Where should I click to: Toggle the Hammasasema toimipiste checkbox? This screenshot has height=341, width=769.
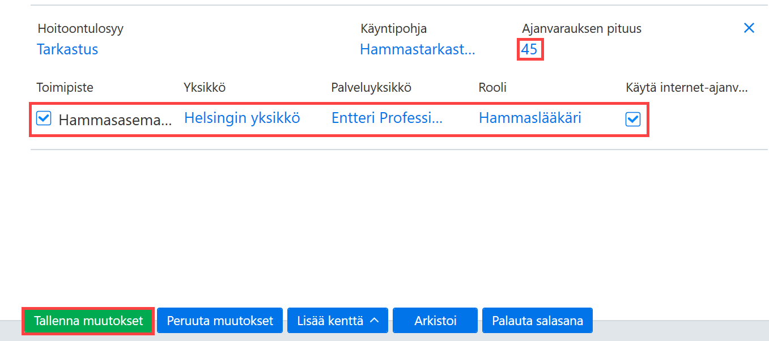[x=44, y=118]
